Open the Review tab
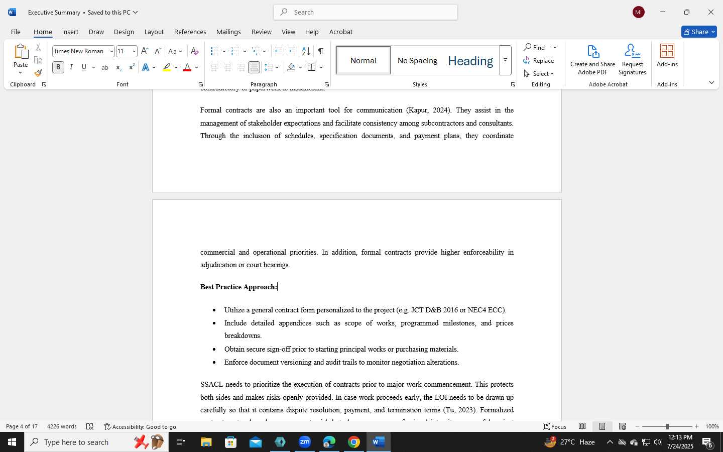This screenshot has width=723, height=452. 261,32
